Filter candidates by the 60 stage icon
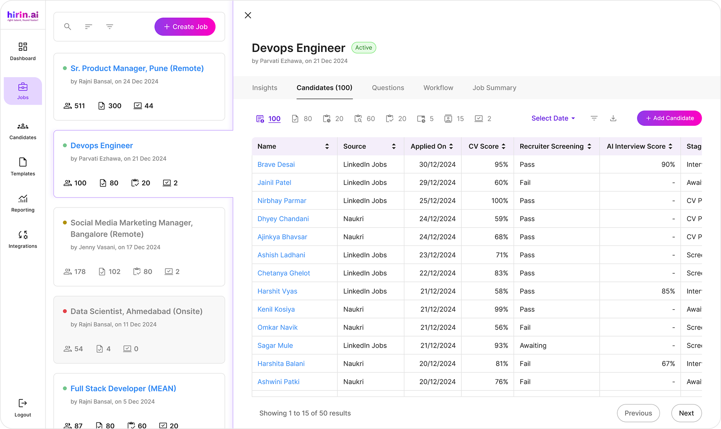Screen dimensions: 721x429 (x=365, y=119)
